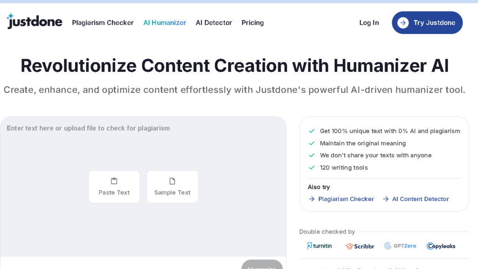Click the Turnitin logo
478x269 pixels.
(319, 246)
